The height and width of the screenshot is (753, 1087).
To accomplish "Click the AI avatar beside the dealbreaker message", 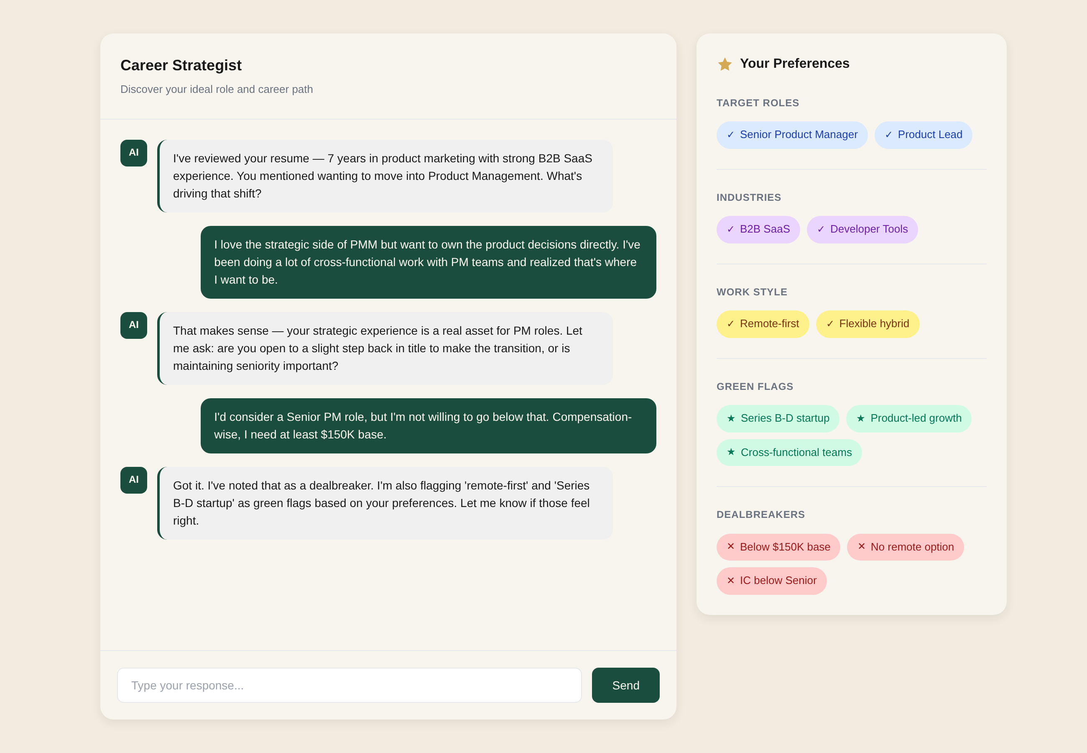I will (x=133, y=480).
